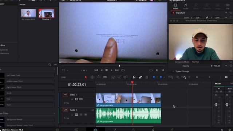Image resolution: width=233 pixels, height=131 pixels.
Task: Toggle Zoom X and Y link
Action: coord(207,17)
